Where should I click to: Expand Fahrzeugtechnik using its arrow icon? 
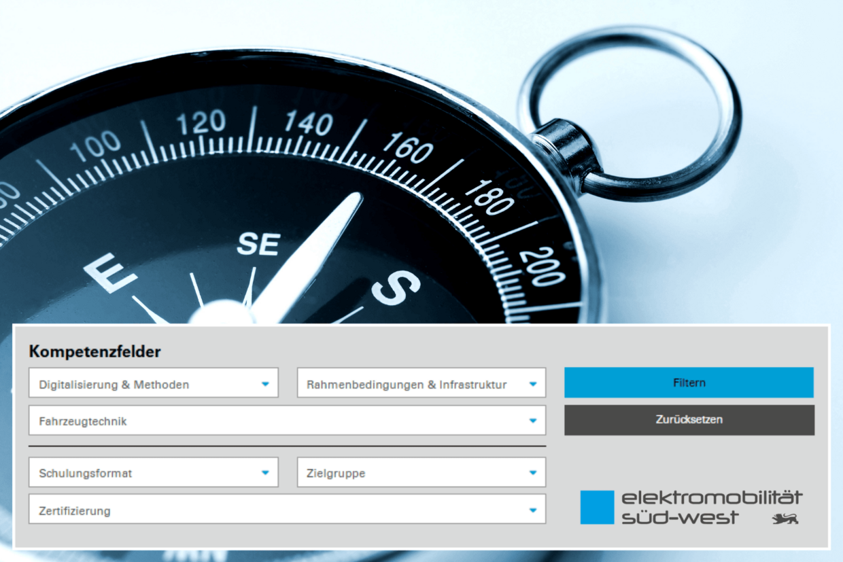pyautogui.click(x=534, y=420)
